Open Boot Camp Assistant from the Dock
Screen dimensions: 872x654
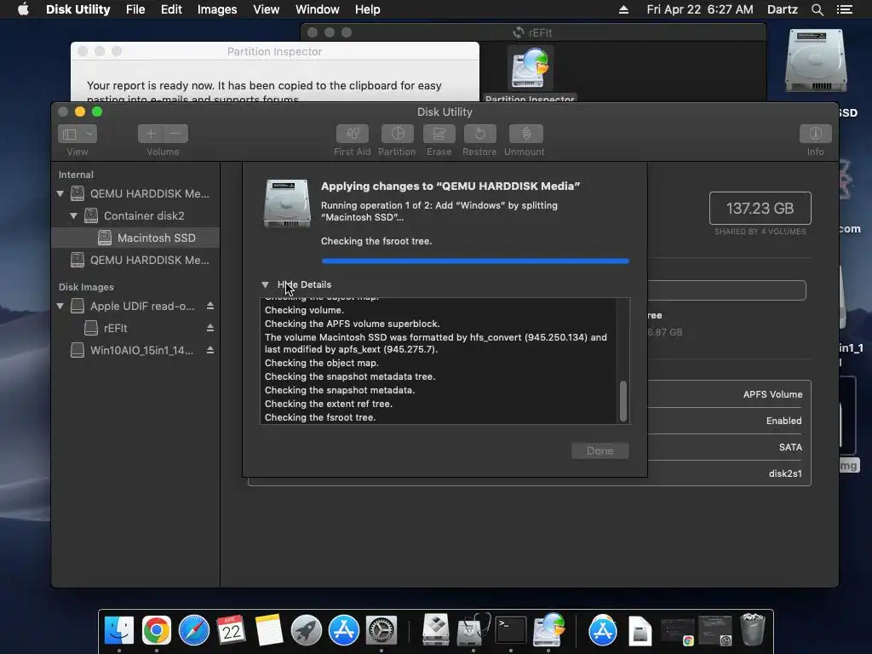pos(435,631)
